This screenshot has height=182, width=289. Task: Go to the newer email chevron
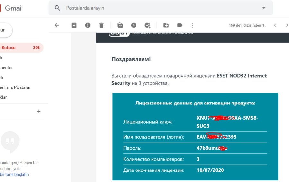275,25
